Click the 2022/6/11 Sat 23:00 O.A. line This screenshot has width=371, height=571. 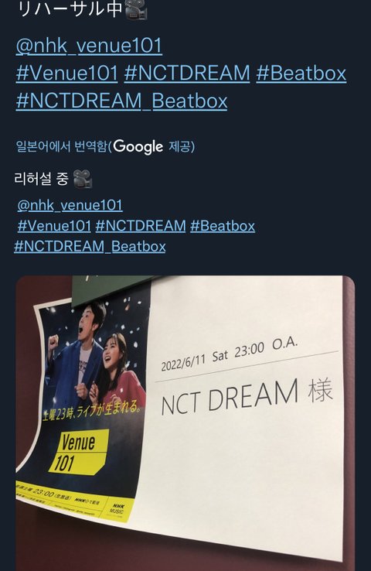pyautogui.click(x=229, y=354)
